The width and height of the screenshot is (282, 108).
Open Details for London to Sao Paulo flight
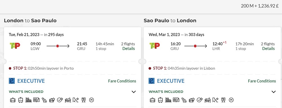[129, 49]
